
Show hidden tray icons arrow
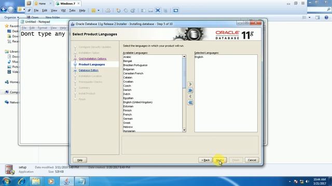[x=289, y=181]
